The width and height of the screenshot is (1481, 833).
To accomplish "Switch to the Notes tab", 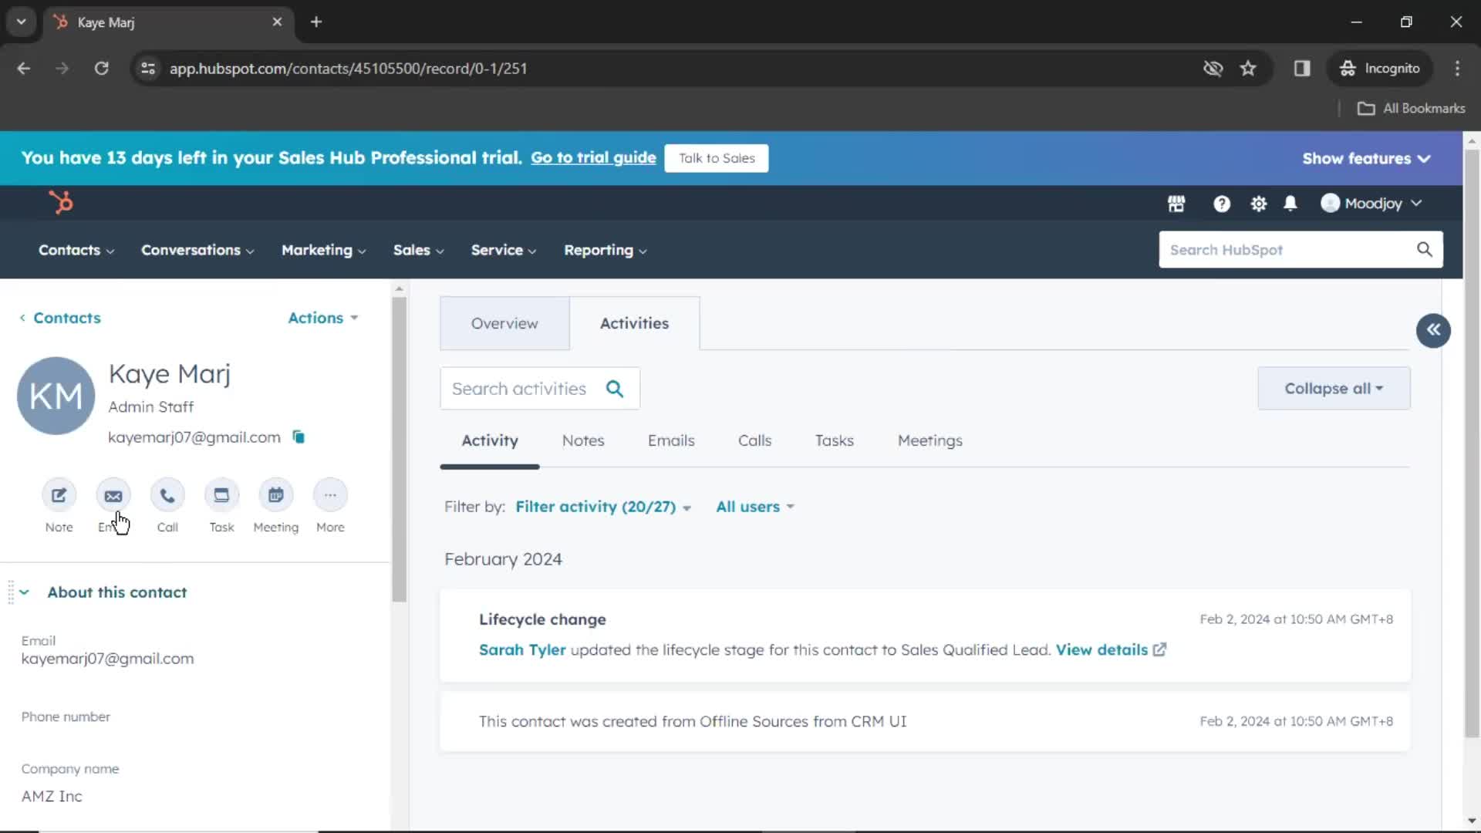I will (583, 440).
